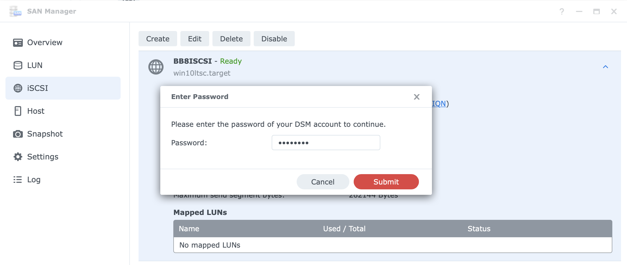Click the Name column header
Screen dimensions: 627x265
189,229
